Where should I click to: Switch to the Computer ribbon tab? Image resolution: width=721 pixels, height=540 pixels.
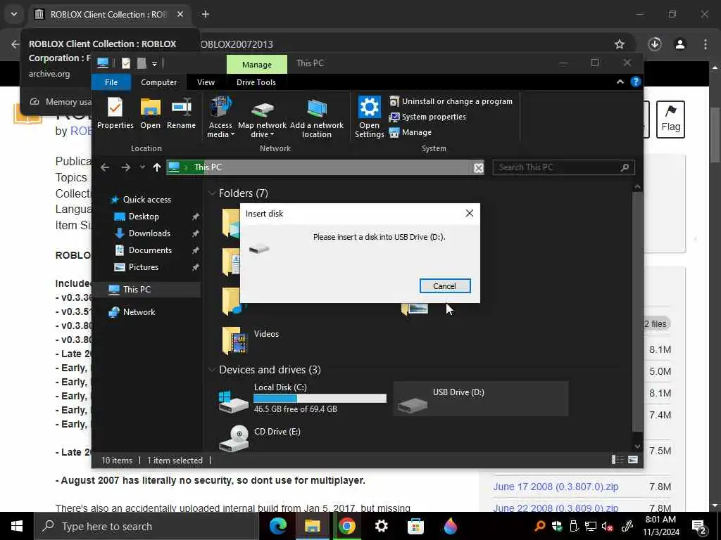(x=158, y=82)
